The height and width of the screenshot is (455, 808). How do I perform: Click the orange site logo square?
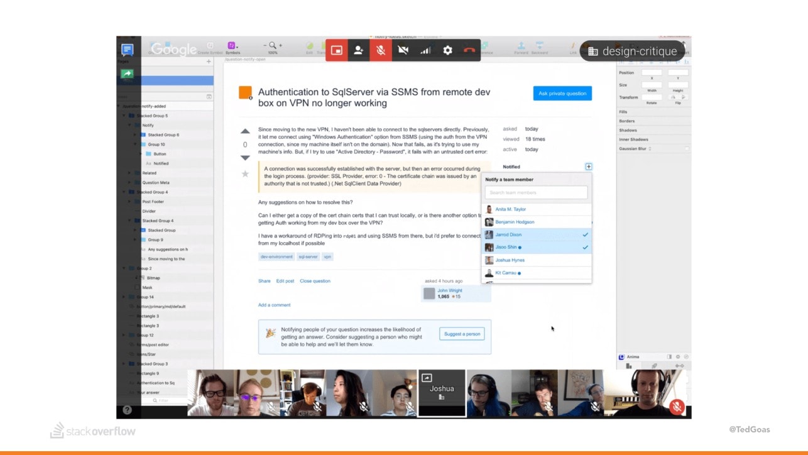tap(245, 92)
